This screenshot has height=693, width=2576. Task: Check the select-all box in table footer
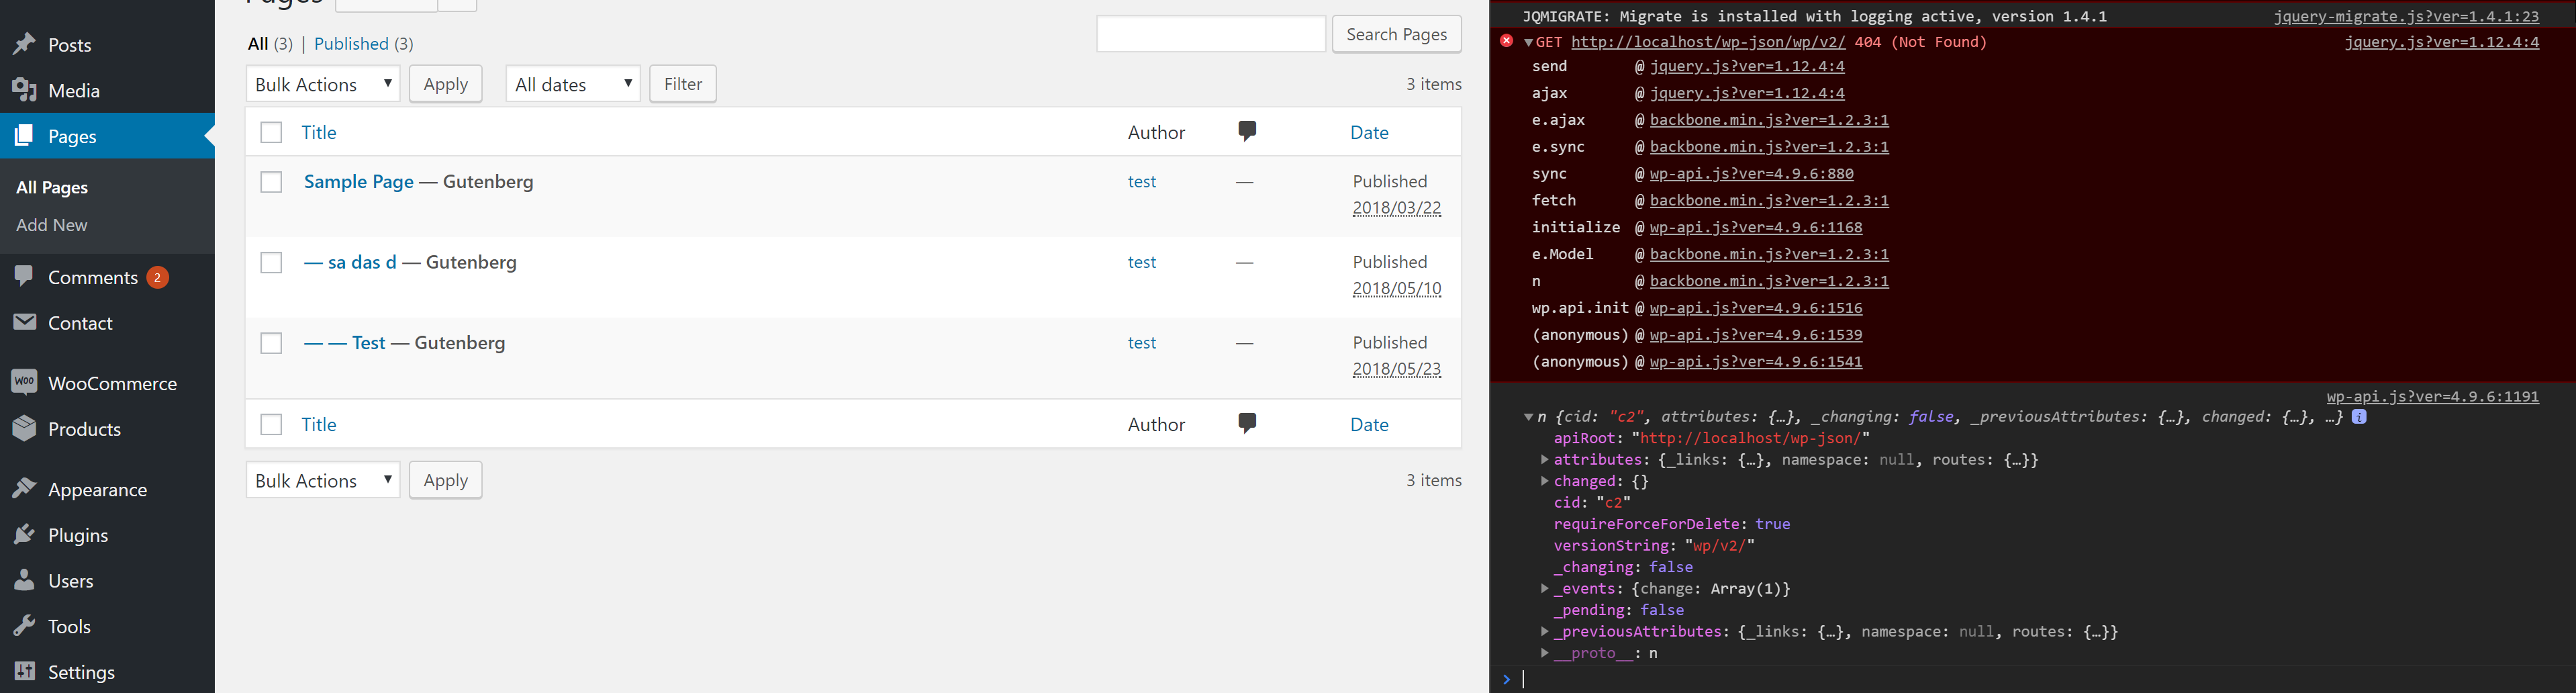click(271, 424)
